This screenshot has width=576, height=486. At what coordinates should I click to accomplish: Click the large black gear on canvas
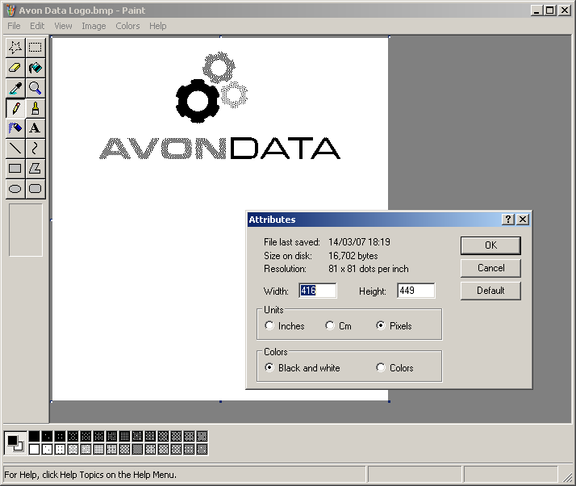coord(198,101)
